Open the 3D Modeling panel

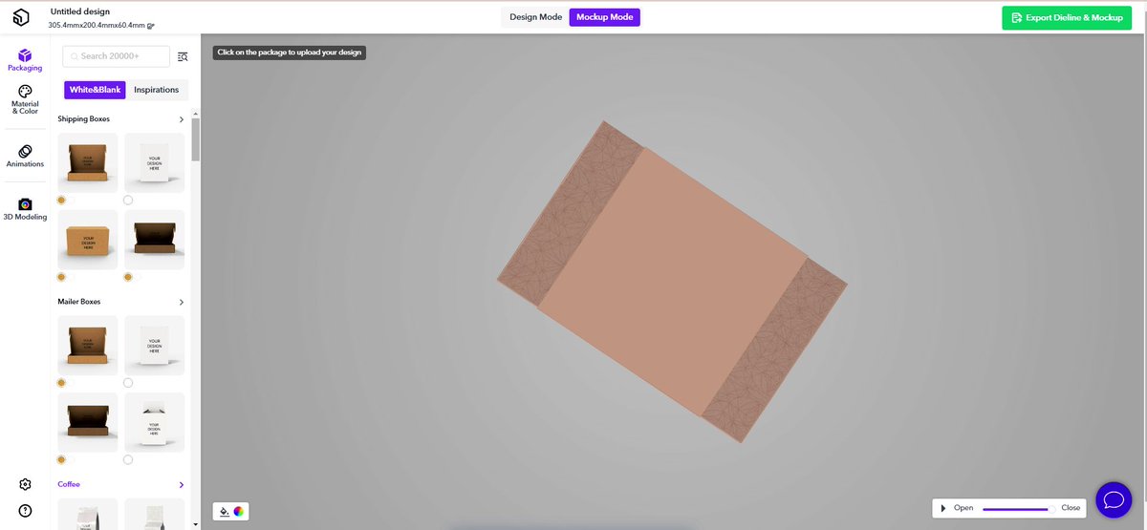pyautogui.click(x=25, y=209)
